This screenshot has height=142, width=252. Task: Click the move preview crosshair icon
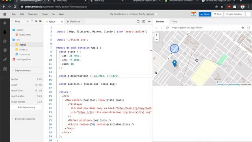pyautogui.click(x=243, y=28)
